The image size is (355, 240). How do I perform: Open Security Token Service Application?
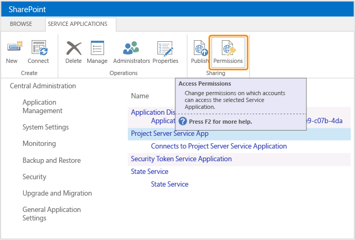181,159
